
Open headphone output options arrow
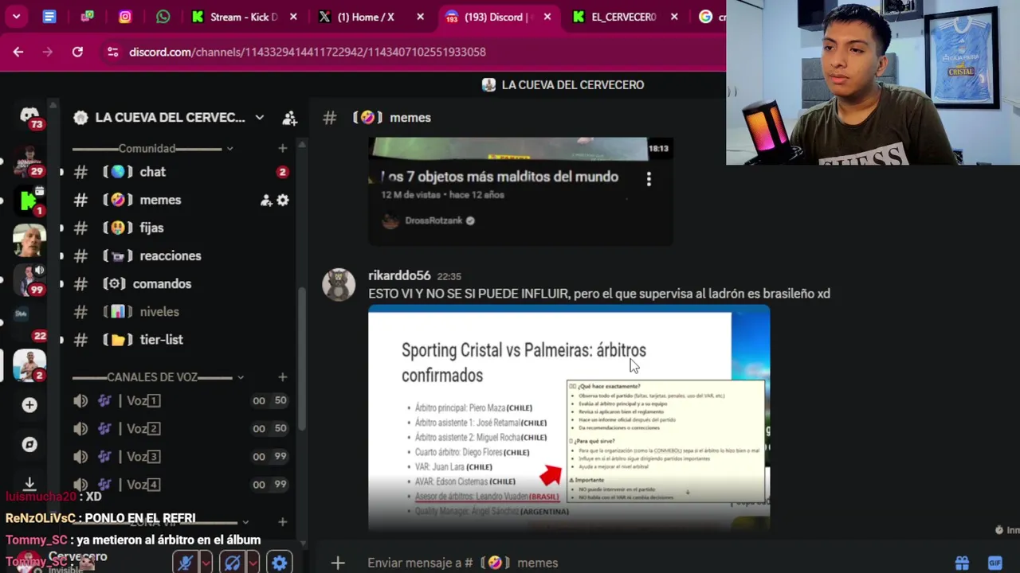click(x=253, y=563)
